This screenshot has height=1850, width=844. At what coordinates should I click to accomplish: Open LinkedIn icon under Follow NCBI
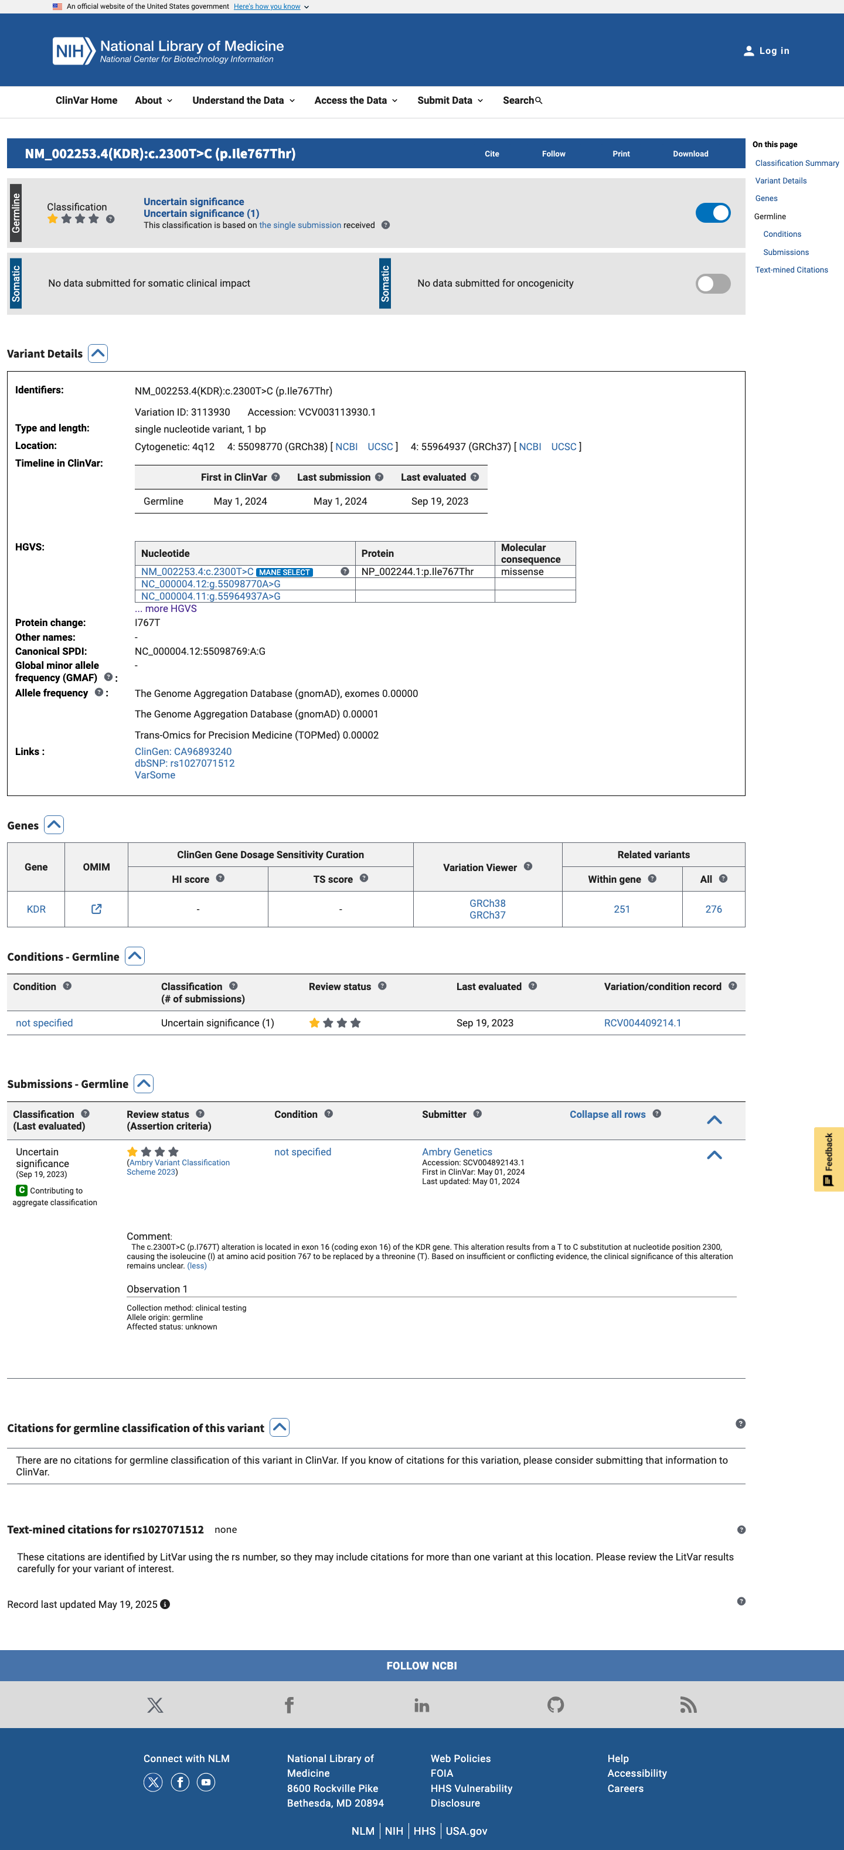click(x=421, y=1705)
